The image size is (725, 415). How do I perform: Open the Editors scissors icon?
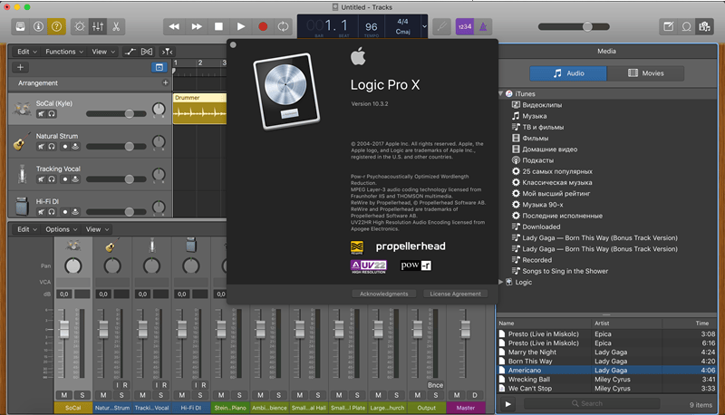[x=116, y=27]
